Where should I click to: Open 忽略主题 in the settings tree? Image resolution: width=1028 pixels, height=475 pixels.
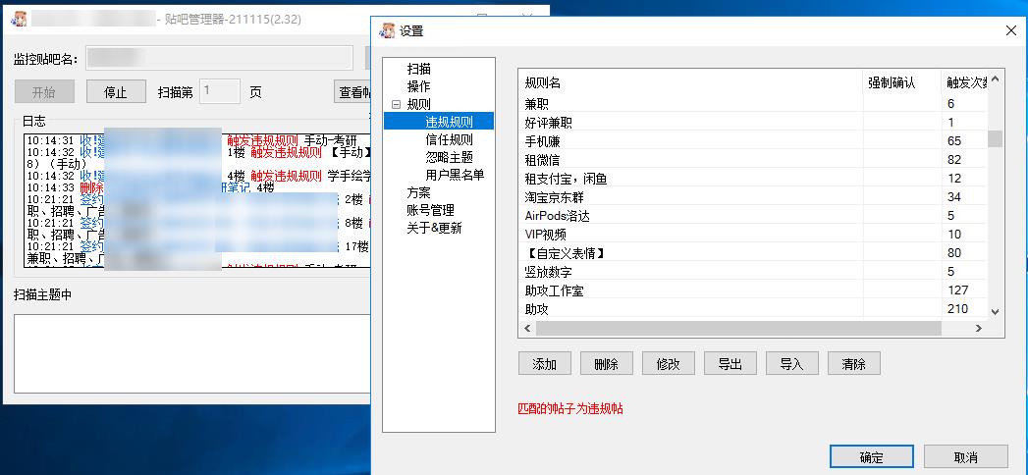coord(449,157)
